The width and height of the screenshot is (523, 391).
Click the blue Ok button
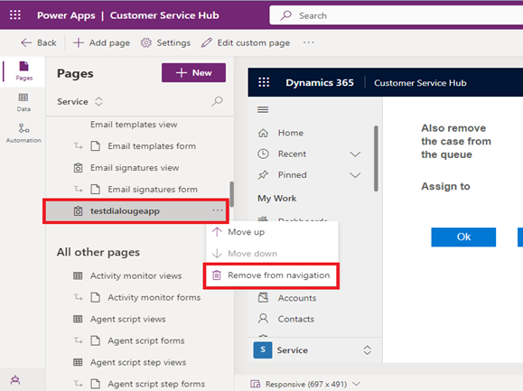click(463, 237)
